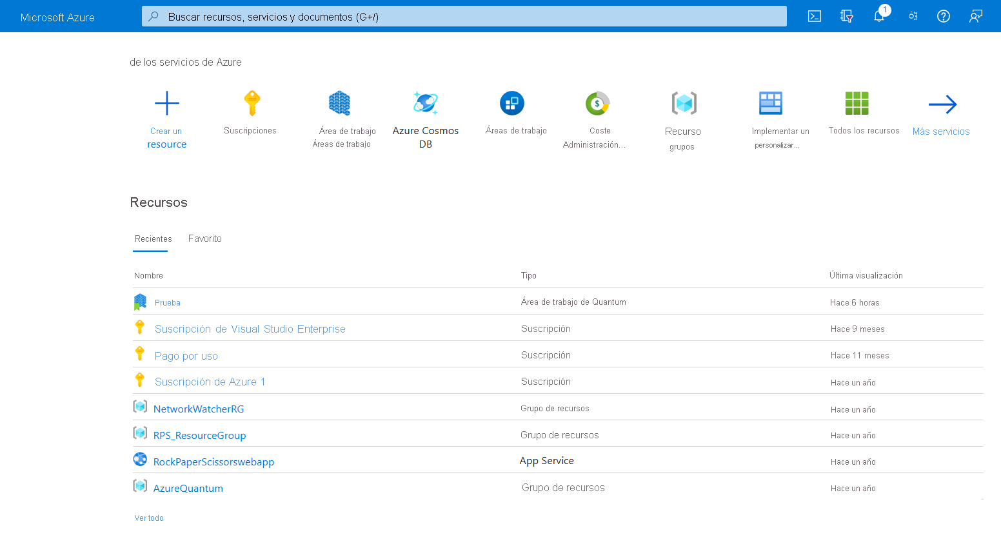Click the Crear un resource plus icon
The width and height of the screenshot is (1001, 535).
coord(167,103)
